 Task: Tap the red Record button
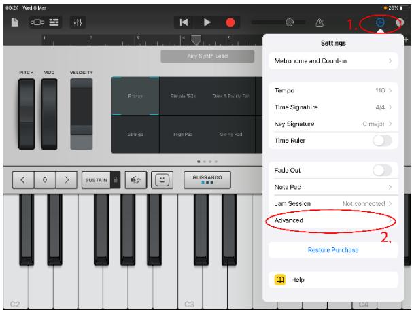(x=230, y=22)
